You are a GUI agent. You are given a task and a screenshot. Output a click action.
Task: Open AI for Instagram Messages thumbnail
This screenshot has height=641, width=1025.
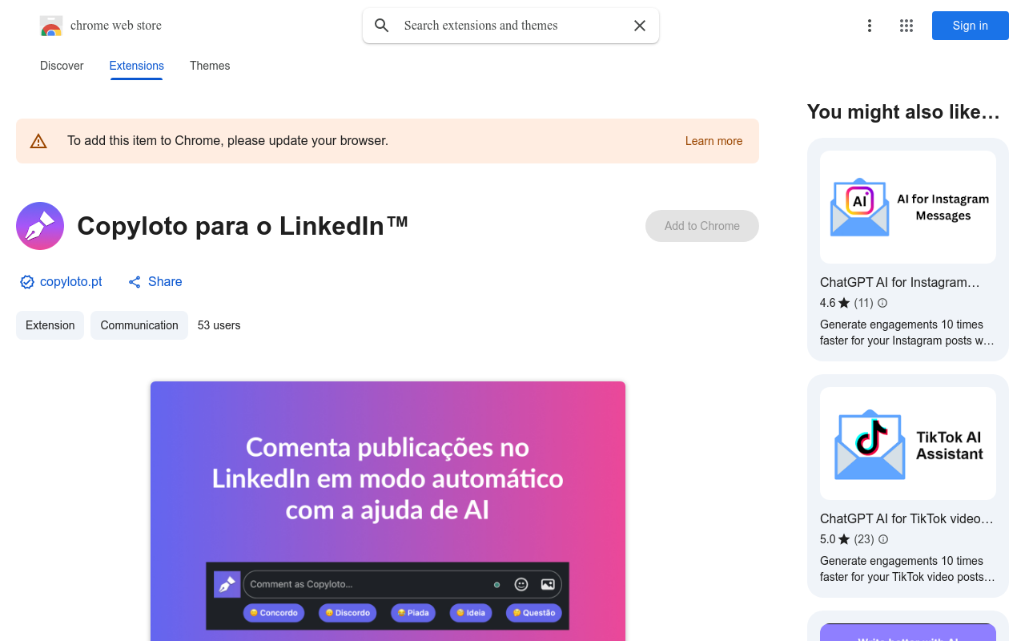[908, 207]
